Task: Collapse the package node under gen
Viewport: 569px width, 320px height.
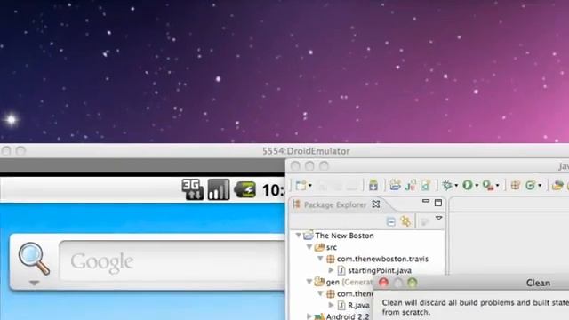Action: pos(320,293)
